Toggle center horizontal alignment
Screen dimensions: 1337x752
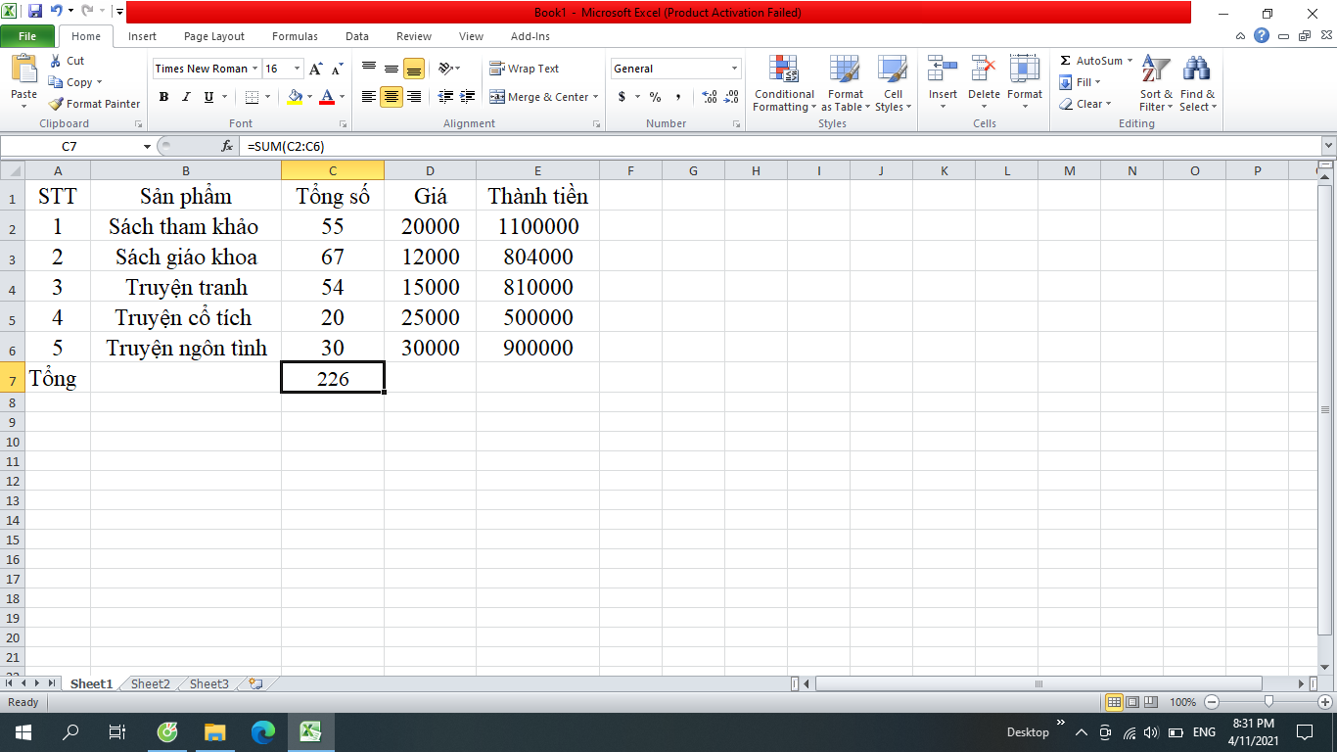click(x=392, y=97)
